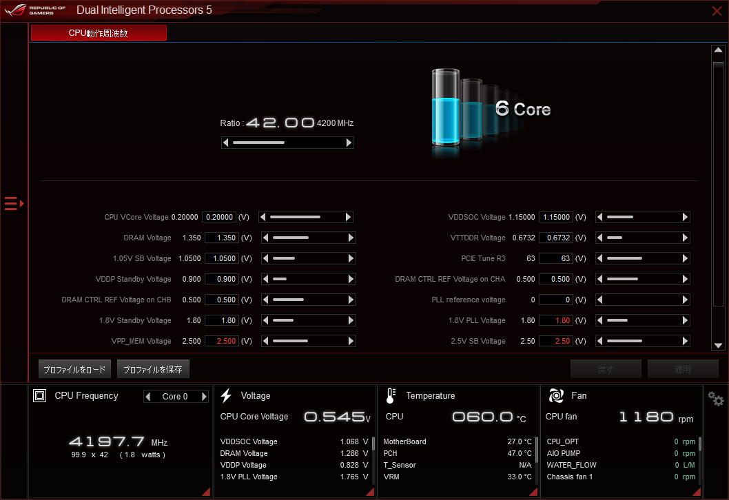Click the Temperature thermometer icon

click(x=391, y=395)
